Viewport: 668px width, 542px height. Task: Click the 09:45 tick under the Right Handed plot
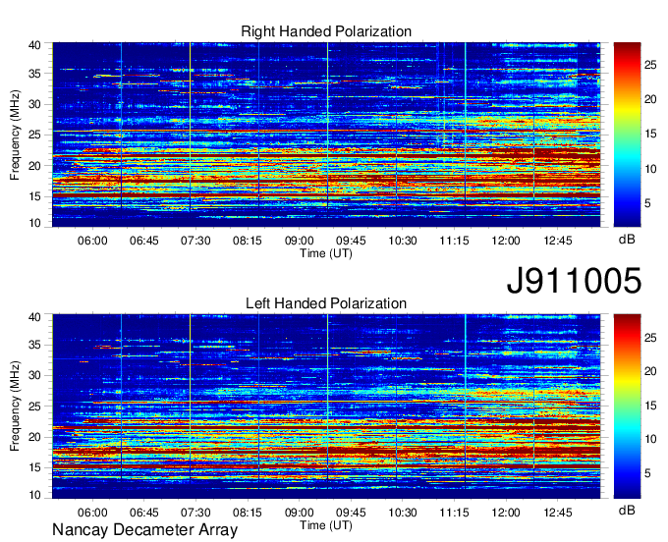[351, 241]
